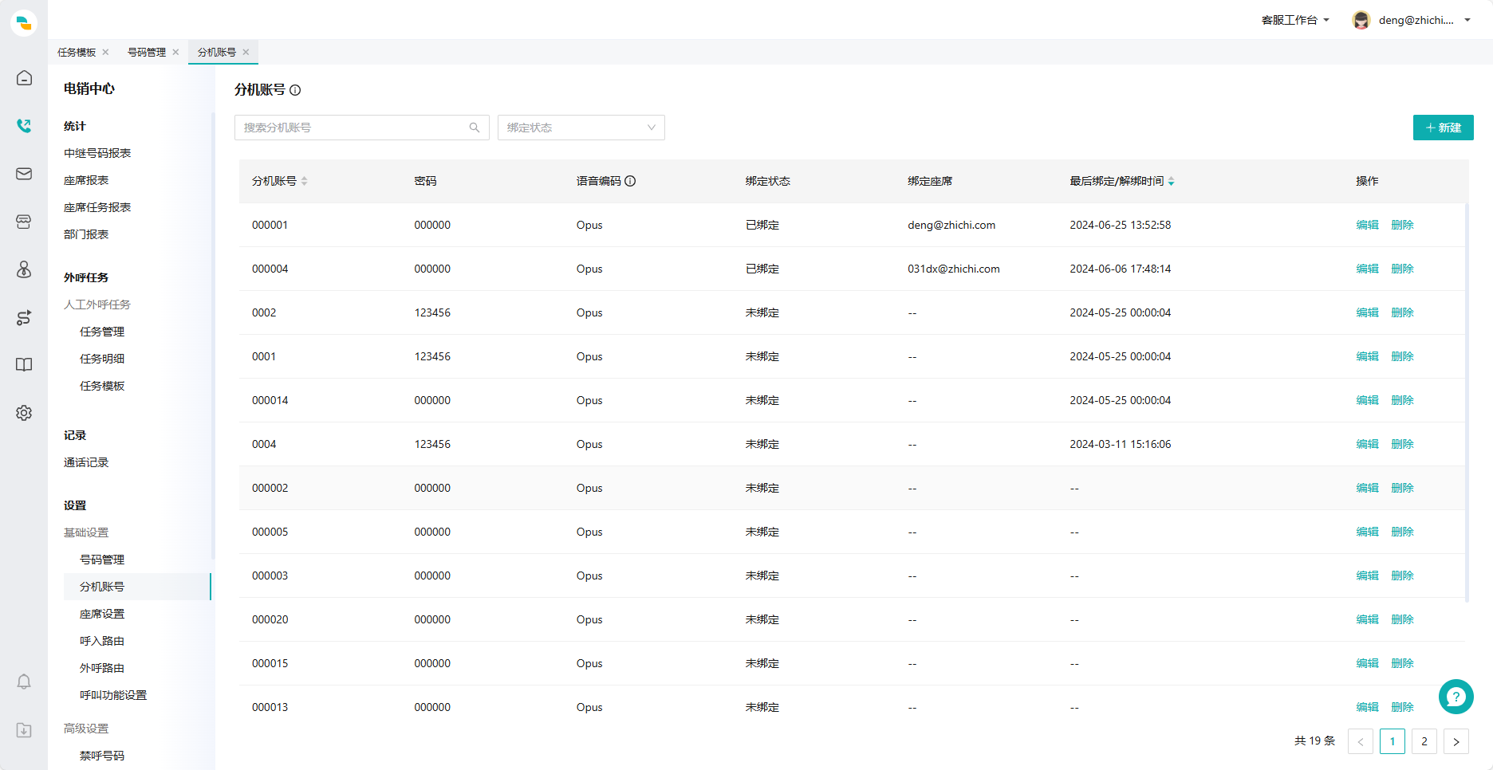
Task: Open the mail envelope sidebar icon
Action: [24, 174]
